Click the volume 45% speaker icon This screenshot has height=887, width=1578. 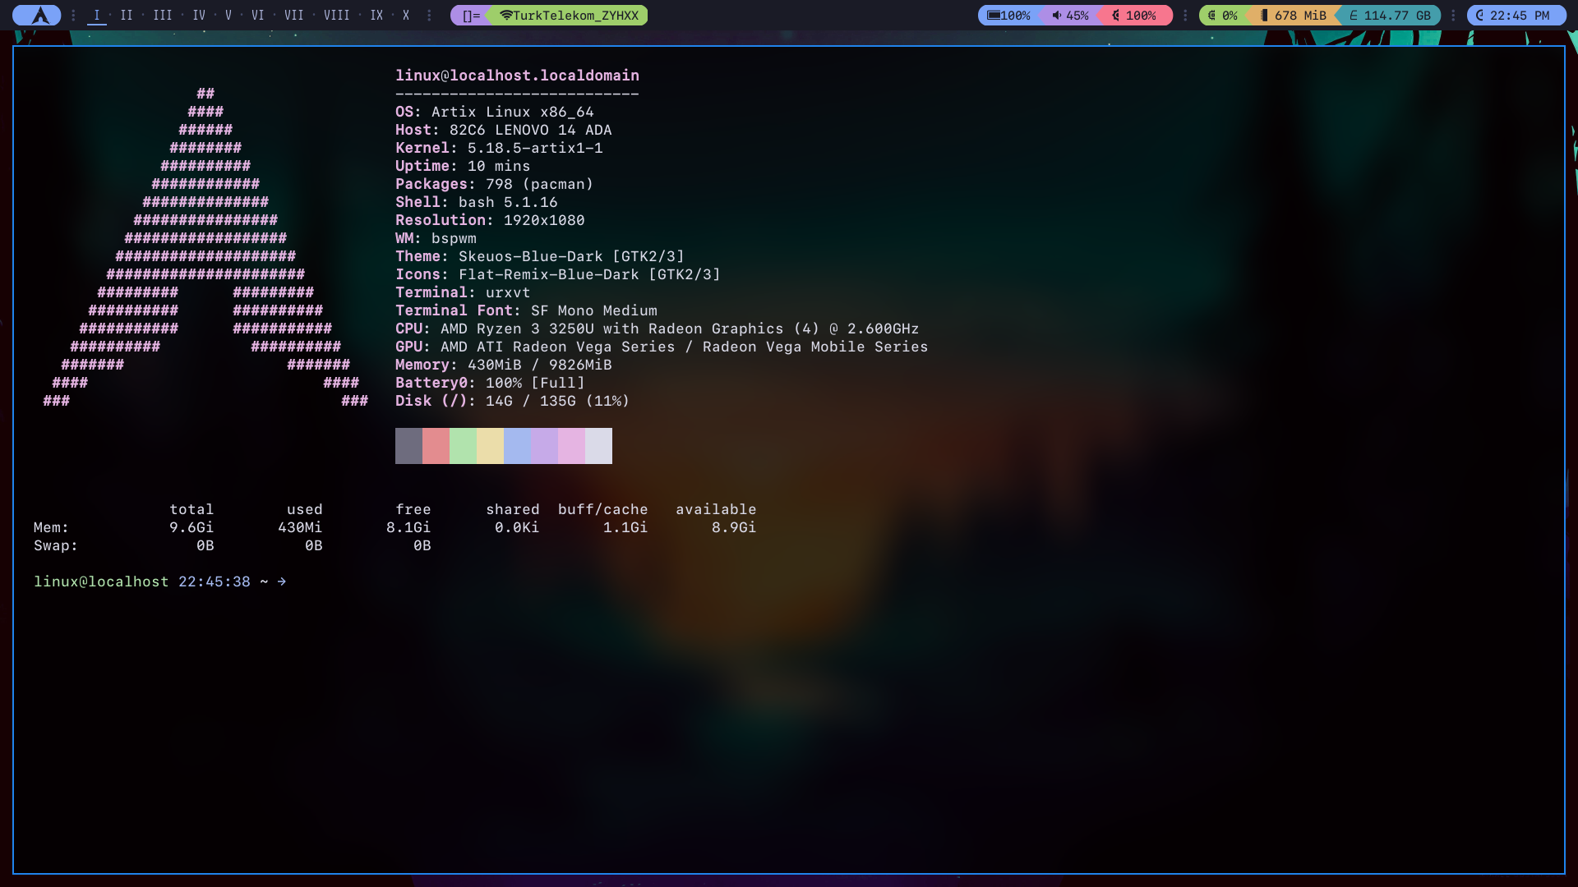click(x=1057, y=16)
